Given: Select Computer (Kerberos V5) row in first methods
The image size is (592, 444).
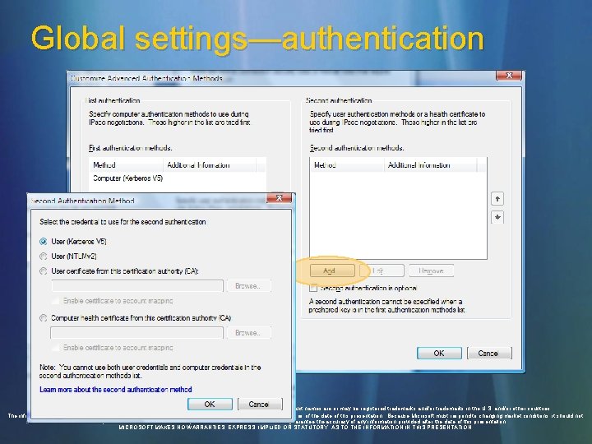Looking at the screenshot, I should tap(178, 178).
